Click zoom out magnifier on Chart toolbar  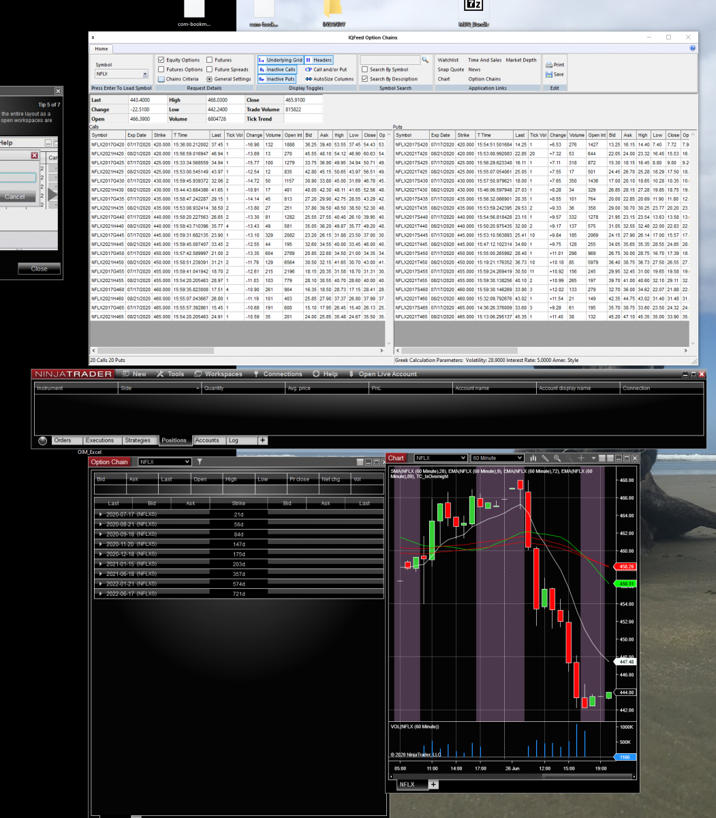click(x=569, y=458)
